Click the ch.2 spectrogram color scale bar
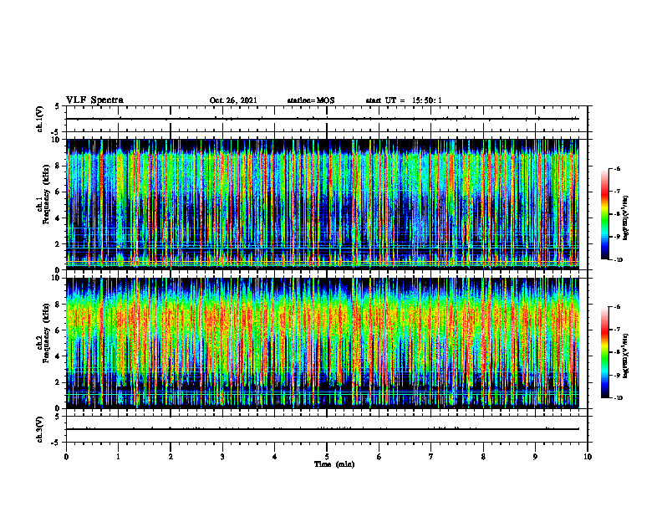Screen dimensions: 662x512 tap(604, 352)
